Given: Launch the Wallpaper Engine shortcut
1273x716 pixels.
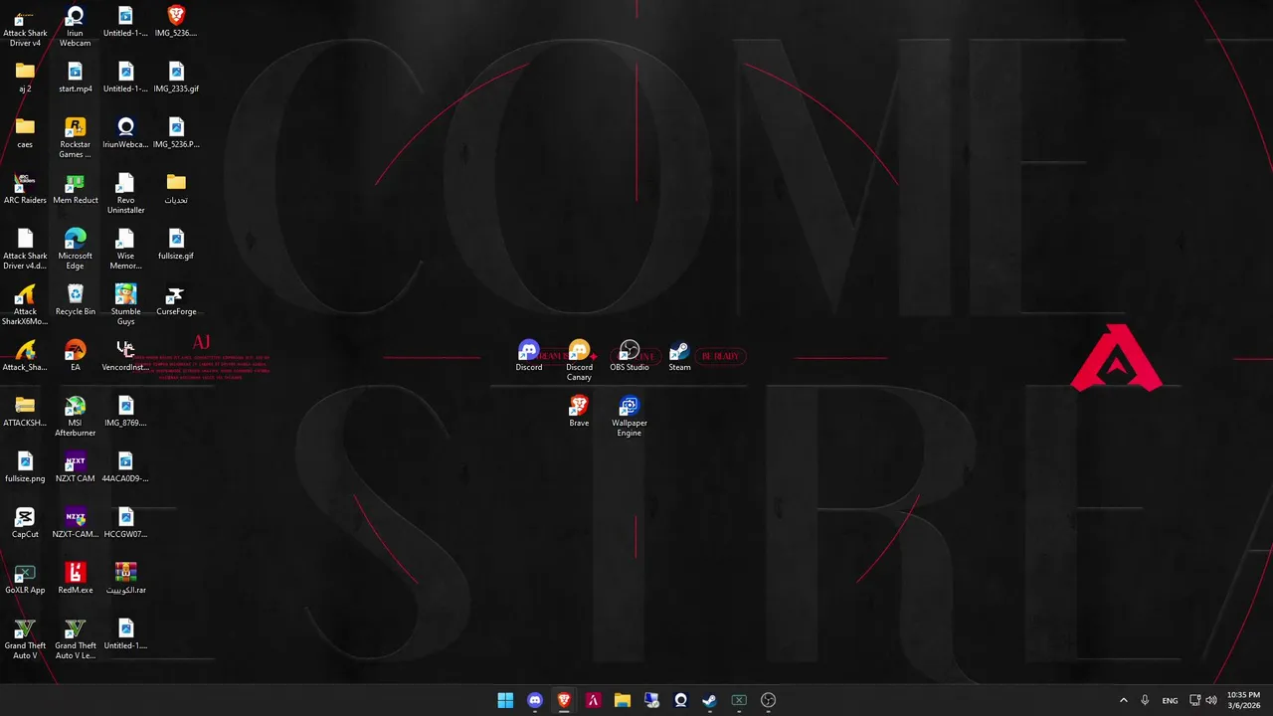Looking at the screenshot, I should pos(630,417).
